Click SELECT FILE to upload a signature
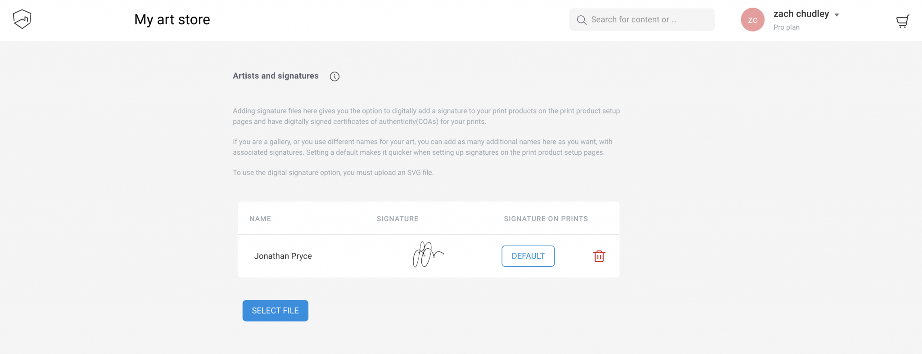The image size is (922, 354). click(x=275, y=310)
